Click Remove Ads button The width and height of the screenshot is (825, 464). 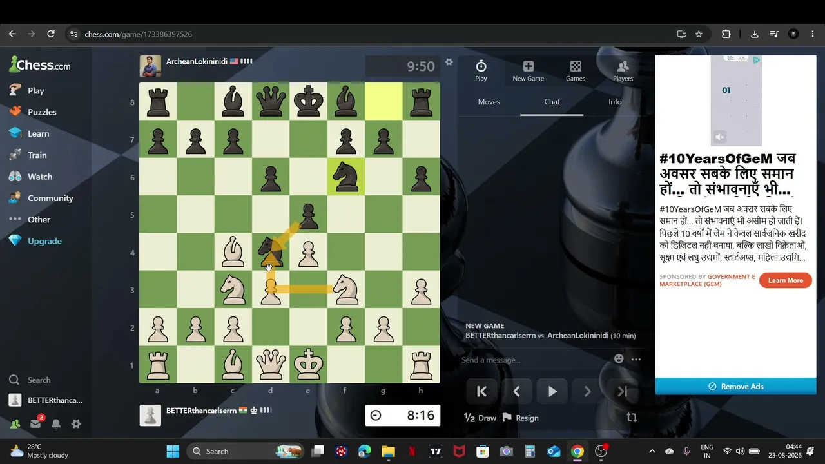click(x=735, y=386)
